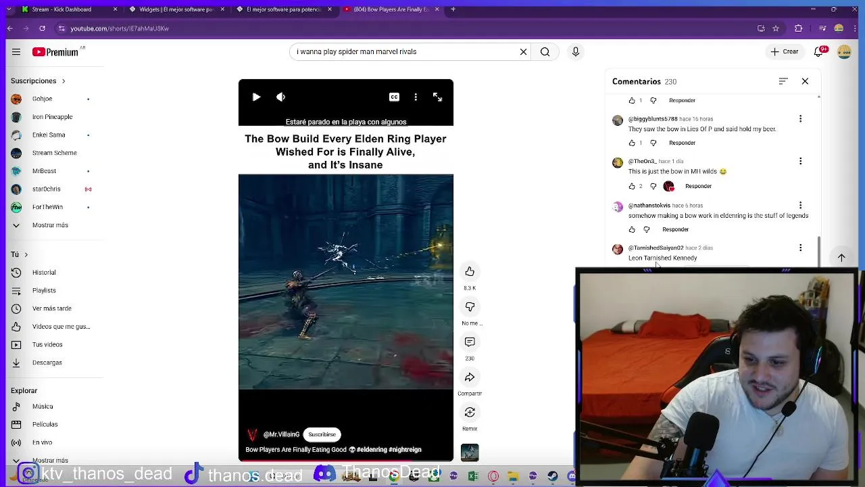
Task: Open YouTube account avatar menu
Action: pos(844,51)
